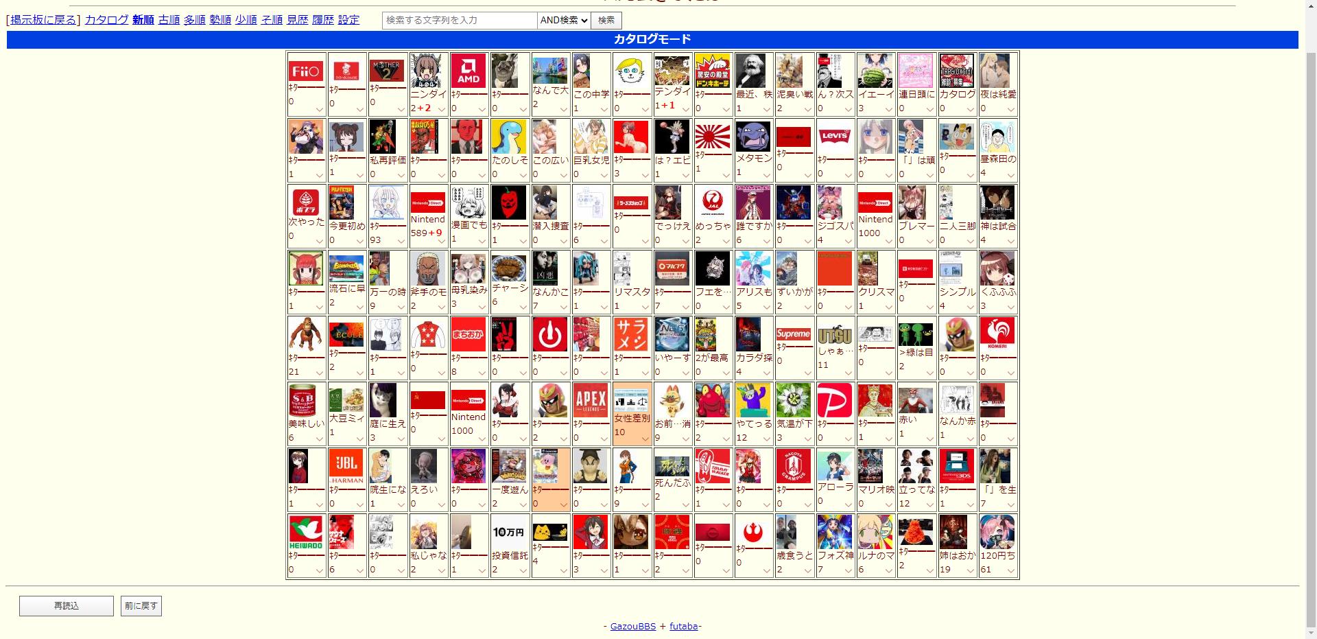
Task: Focus the 検索する文字列を入力 search field
Action: coord(459,21)
